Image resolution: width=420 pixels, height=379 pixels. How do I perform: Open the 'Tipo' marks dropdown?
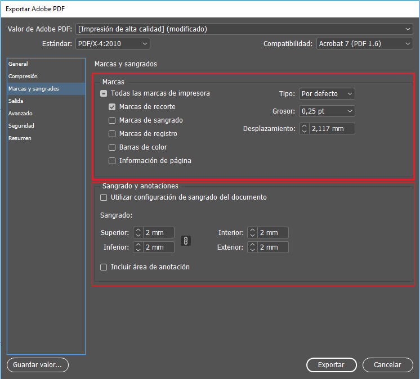click(327, 94)
